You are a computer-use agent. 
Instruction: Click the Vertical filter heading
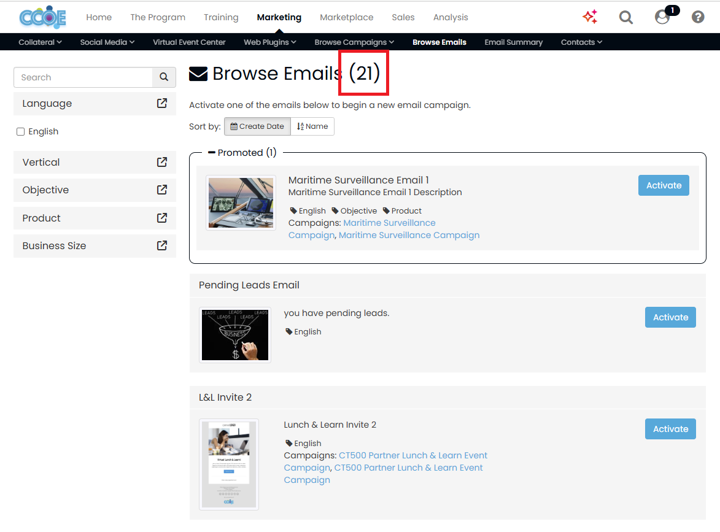(41, 163)
